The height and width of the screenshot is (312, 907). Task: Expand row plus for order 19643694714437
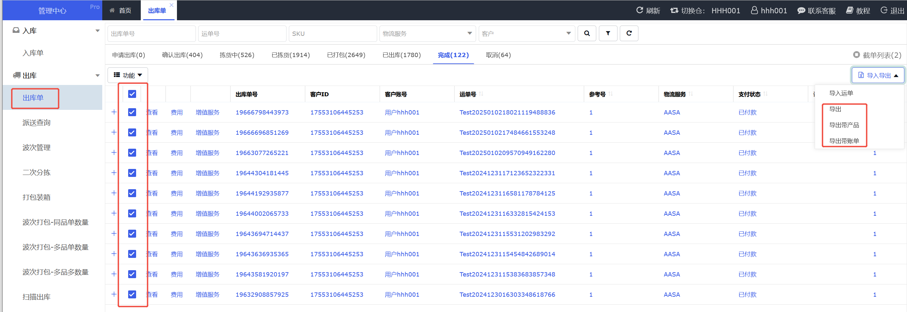coord(114,233)
